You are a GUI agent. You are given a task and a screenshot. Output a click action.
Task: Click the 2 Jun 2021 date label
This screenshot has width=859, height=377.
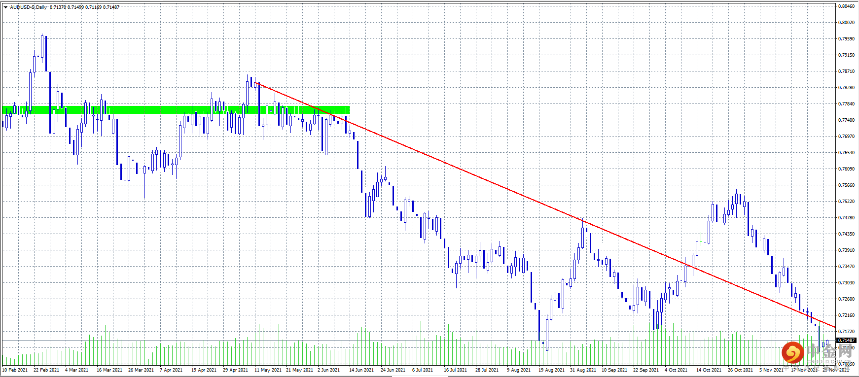coord(329,370)
